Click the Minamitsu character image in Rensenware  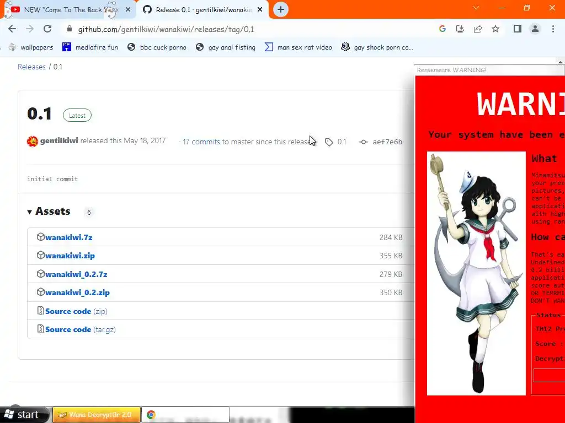click(x=476, y=273)
